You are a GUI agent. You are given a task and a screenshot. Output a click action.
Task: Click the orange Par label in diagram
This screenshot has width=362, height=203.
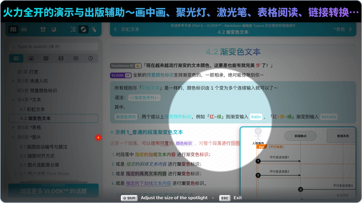(262, 147)
